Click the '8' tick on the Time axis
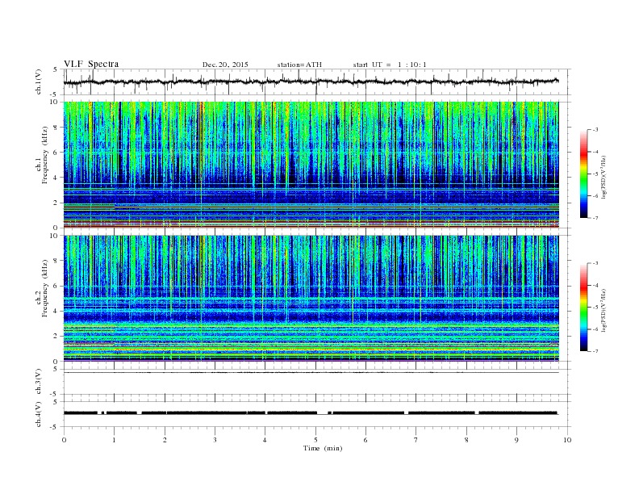639x494 pixels. (466, 440)
